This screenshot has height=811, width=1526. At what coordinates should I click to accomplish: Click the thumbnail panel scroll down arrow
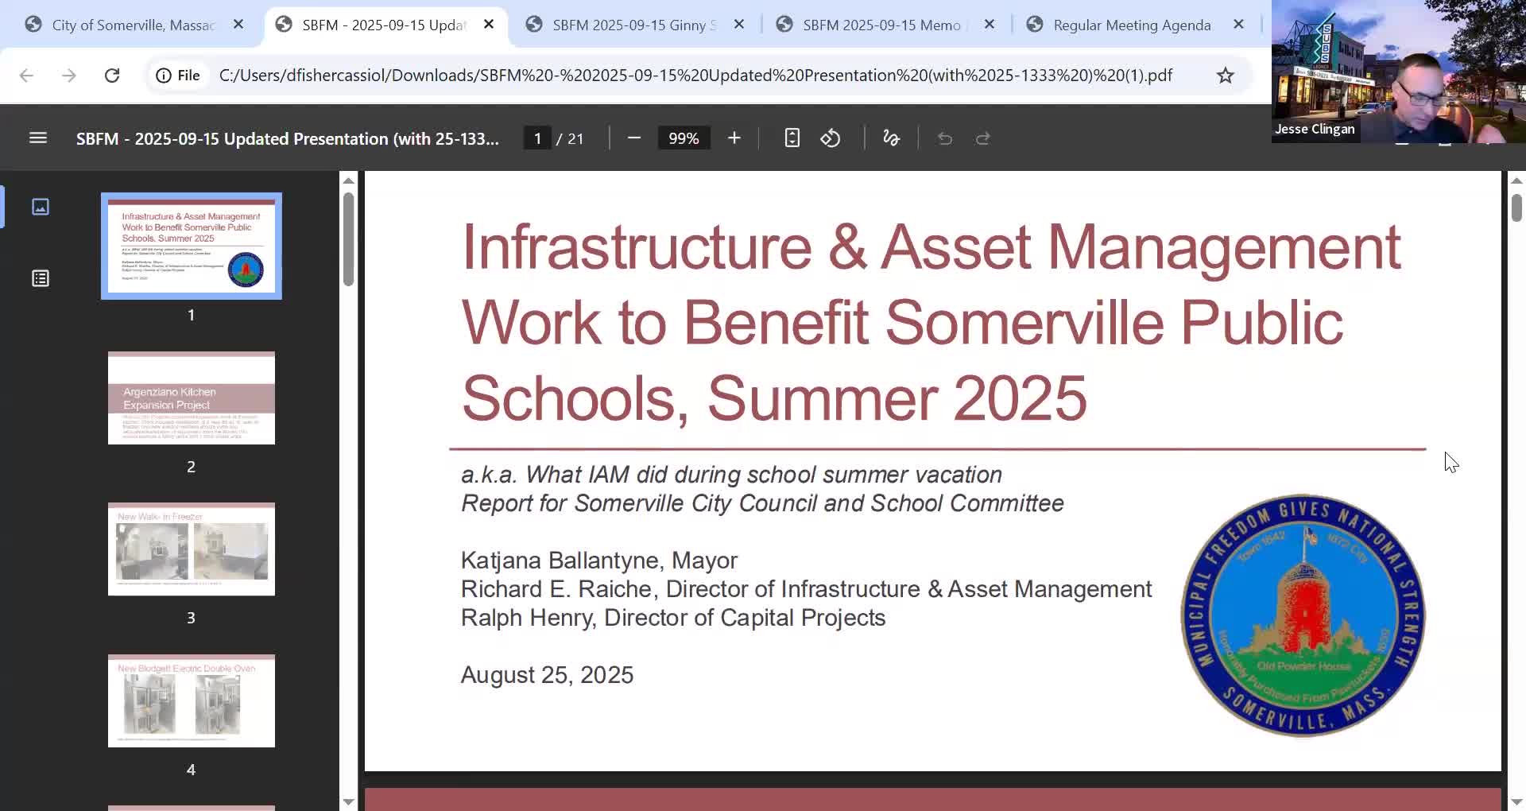coord(348,801)
